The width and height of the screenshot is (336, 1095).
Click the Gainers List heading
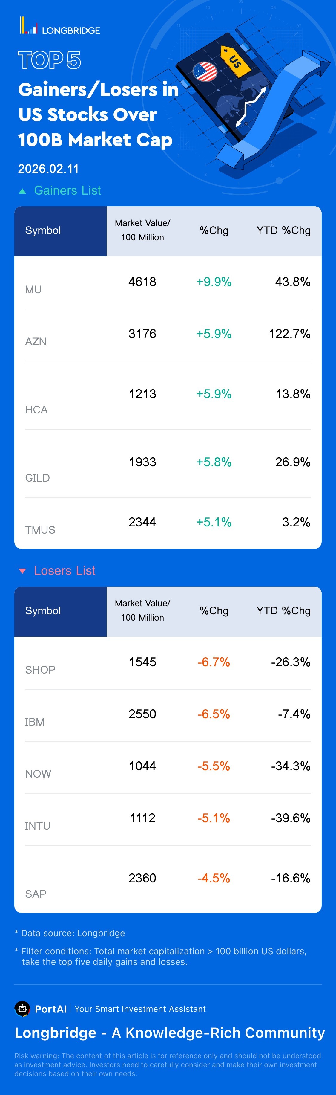(x=67, y=190)
